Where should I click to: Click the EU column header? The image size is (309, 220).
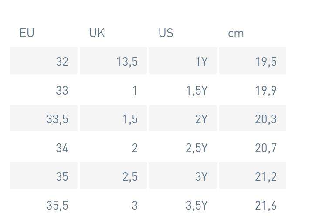point(27,33)
